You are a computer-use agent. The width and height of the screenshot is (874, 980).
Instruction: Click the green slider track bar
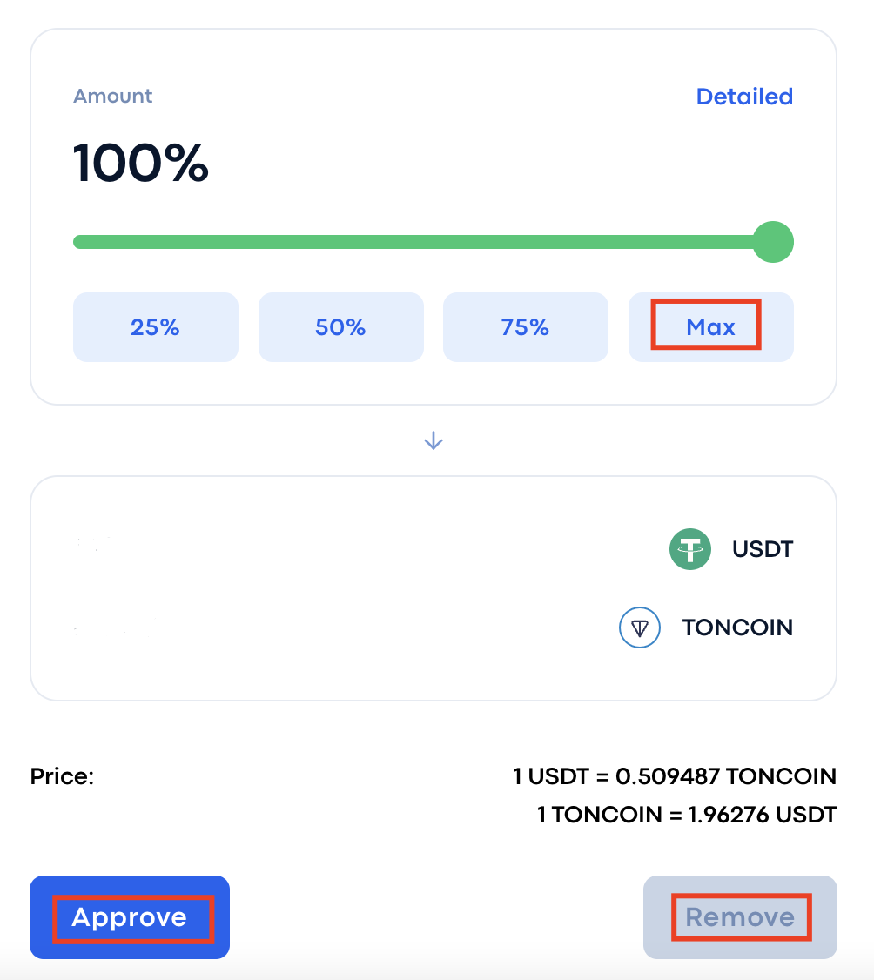pos(413,242)
